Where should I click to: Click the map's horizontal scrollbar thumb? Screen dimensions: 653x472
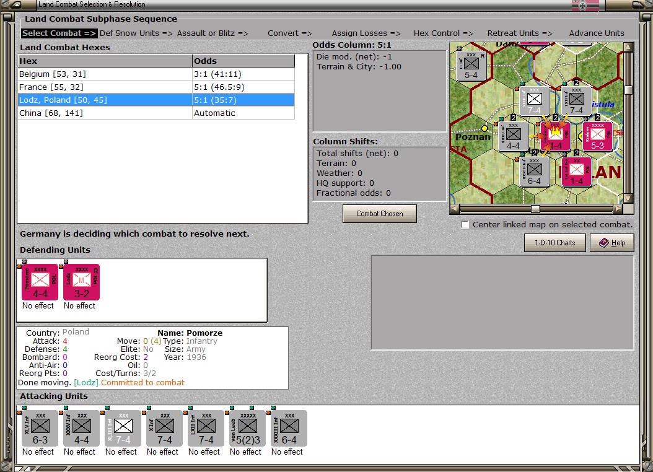pyautogui.click(x=535, y=209)
